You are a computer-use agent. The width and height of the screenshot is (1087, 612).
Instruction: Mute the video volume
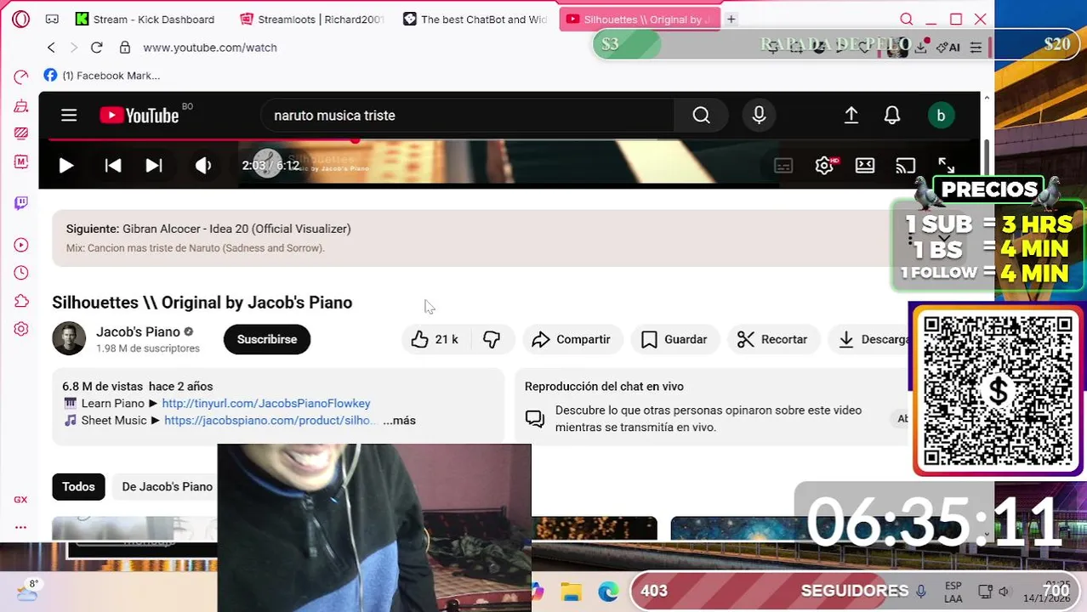pos(203,166)
